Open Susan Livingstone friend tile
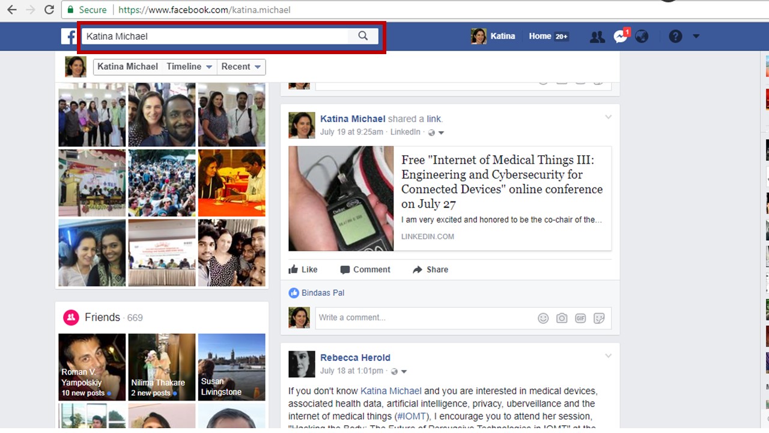 pos(232,367)
